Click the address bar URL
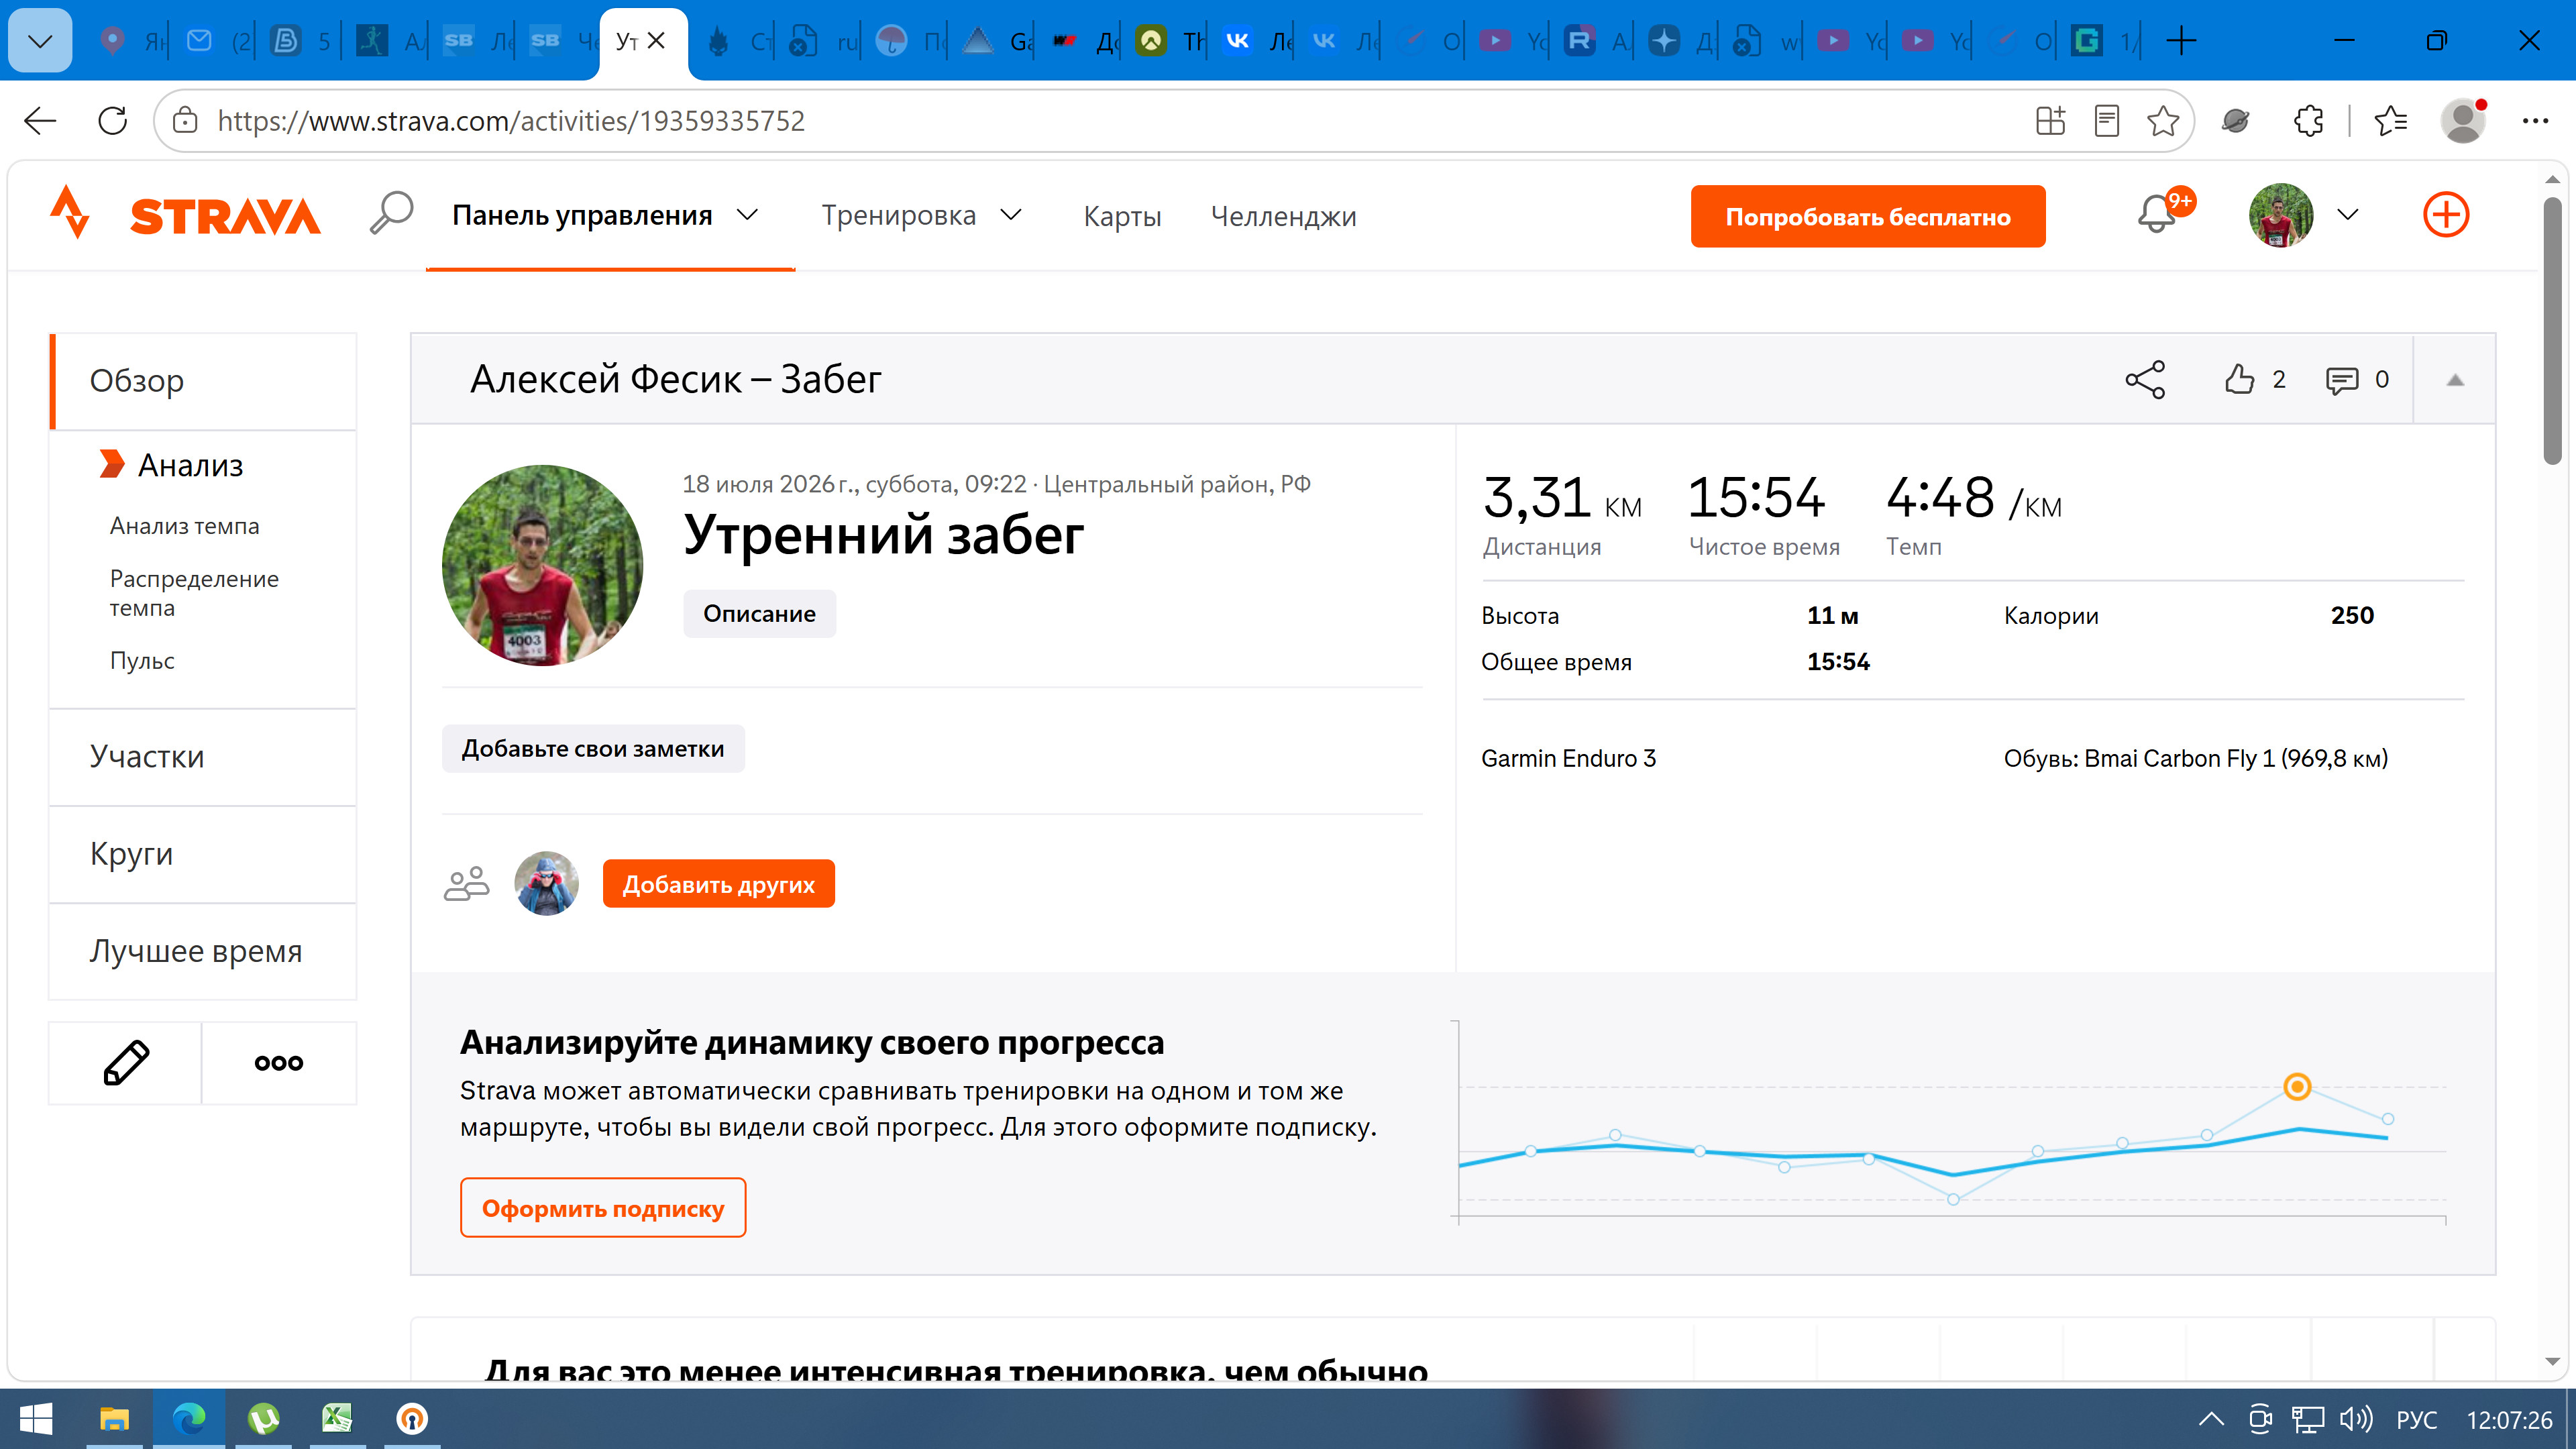The height and width of the screenshot is (1449, 2576). [510, 121]
